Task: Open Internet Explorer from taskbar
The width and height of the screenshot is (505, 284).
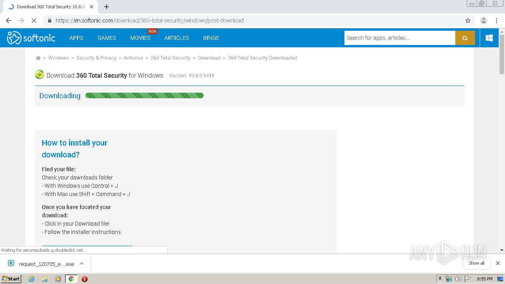Action: pos(31,279)
